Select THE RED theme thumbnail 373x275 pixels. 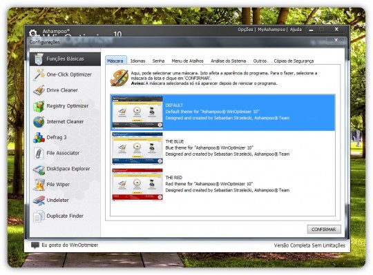coord(137,185)
